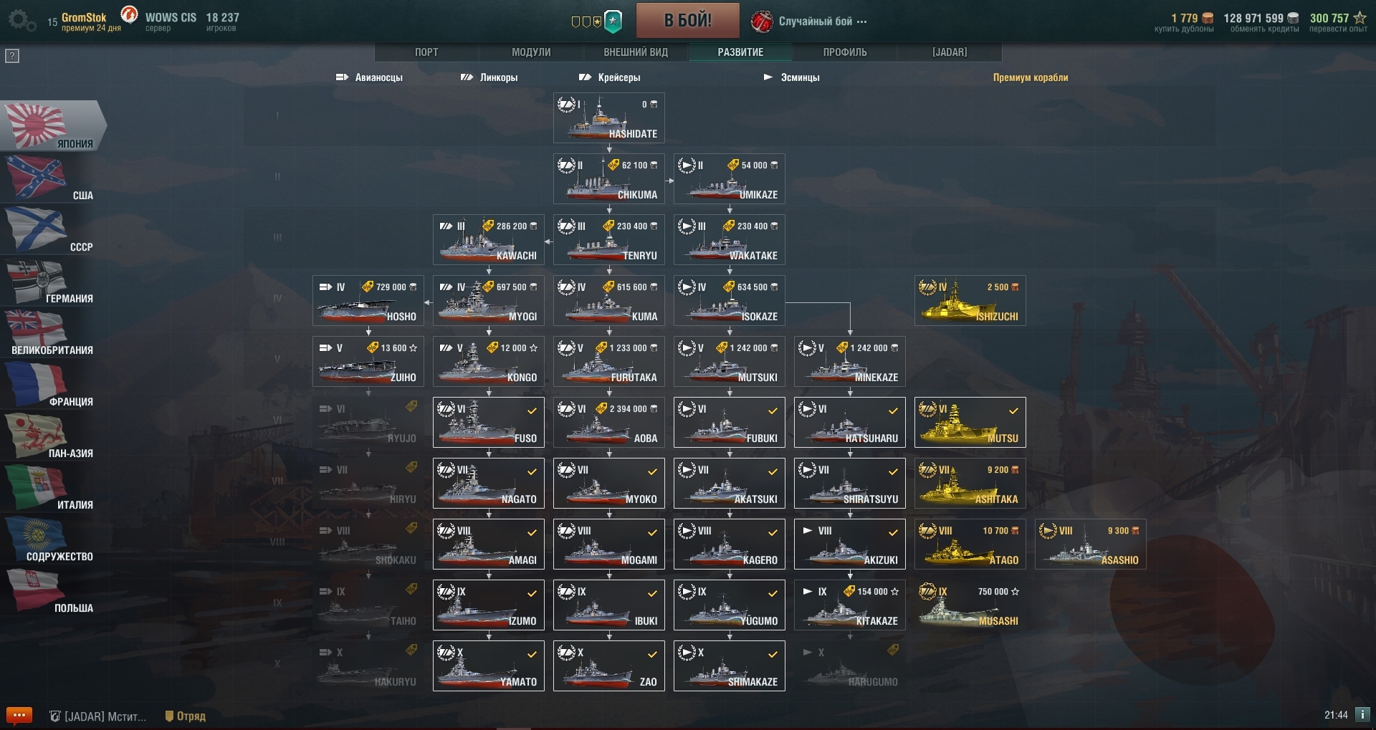
Task: Click the free XP star icon
Action: pos(1360,18)
